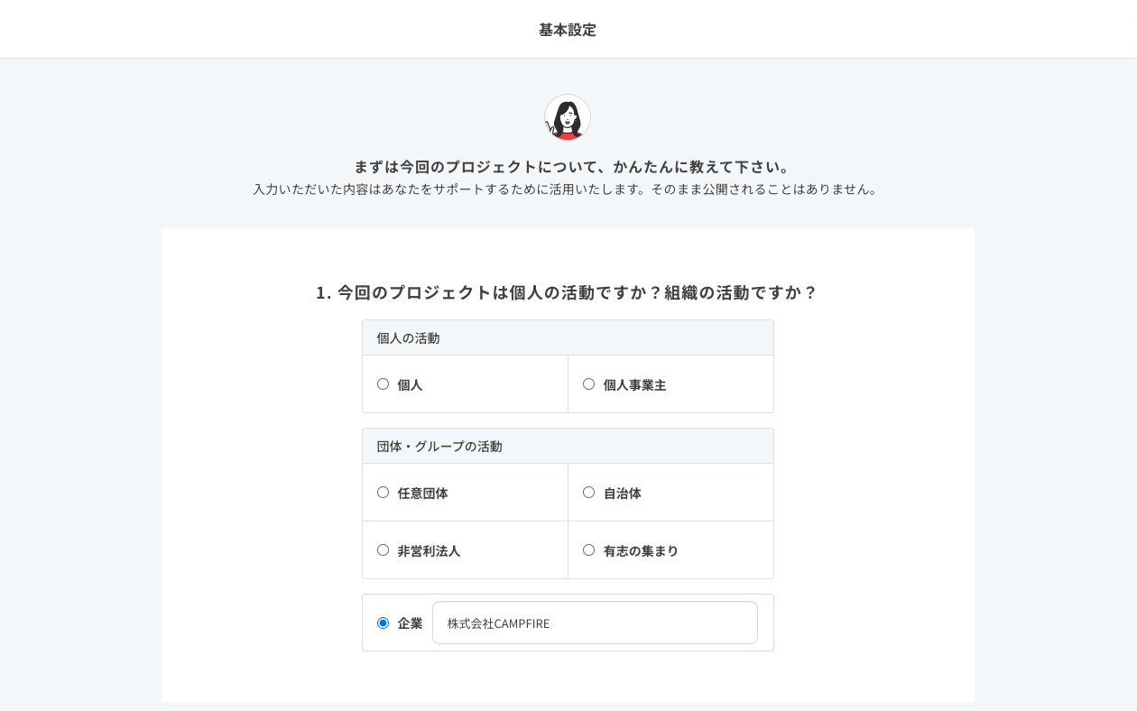Click the 団体・グループの活動 section header
This screenshot has width=1137, height=711.
[439, 447]
